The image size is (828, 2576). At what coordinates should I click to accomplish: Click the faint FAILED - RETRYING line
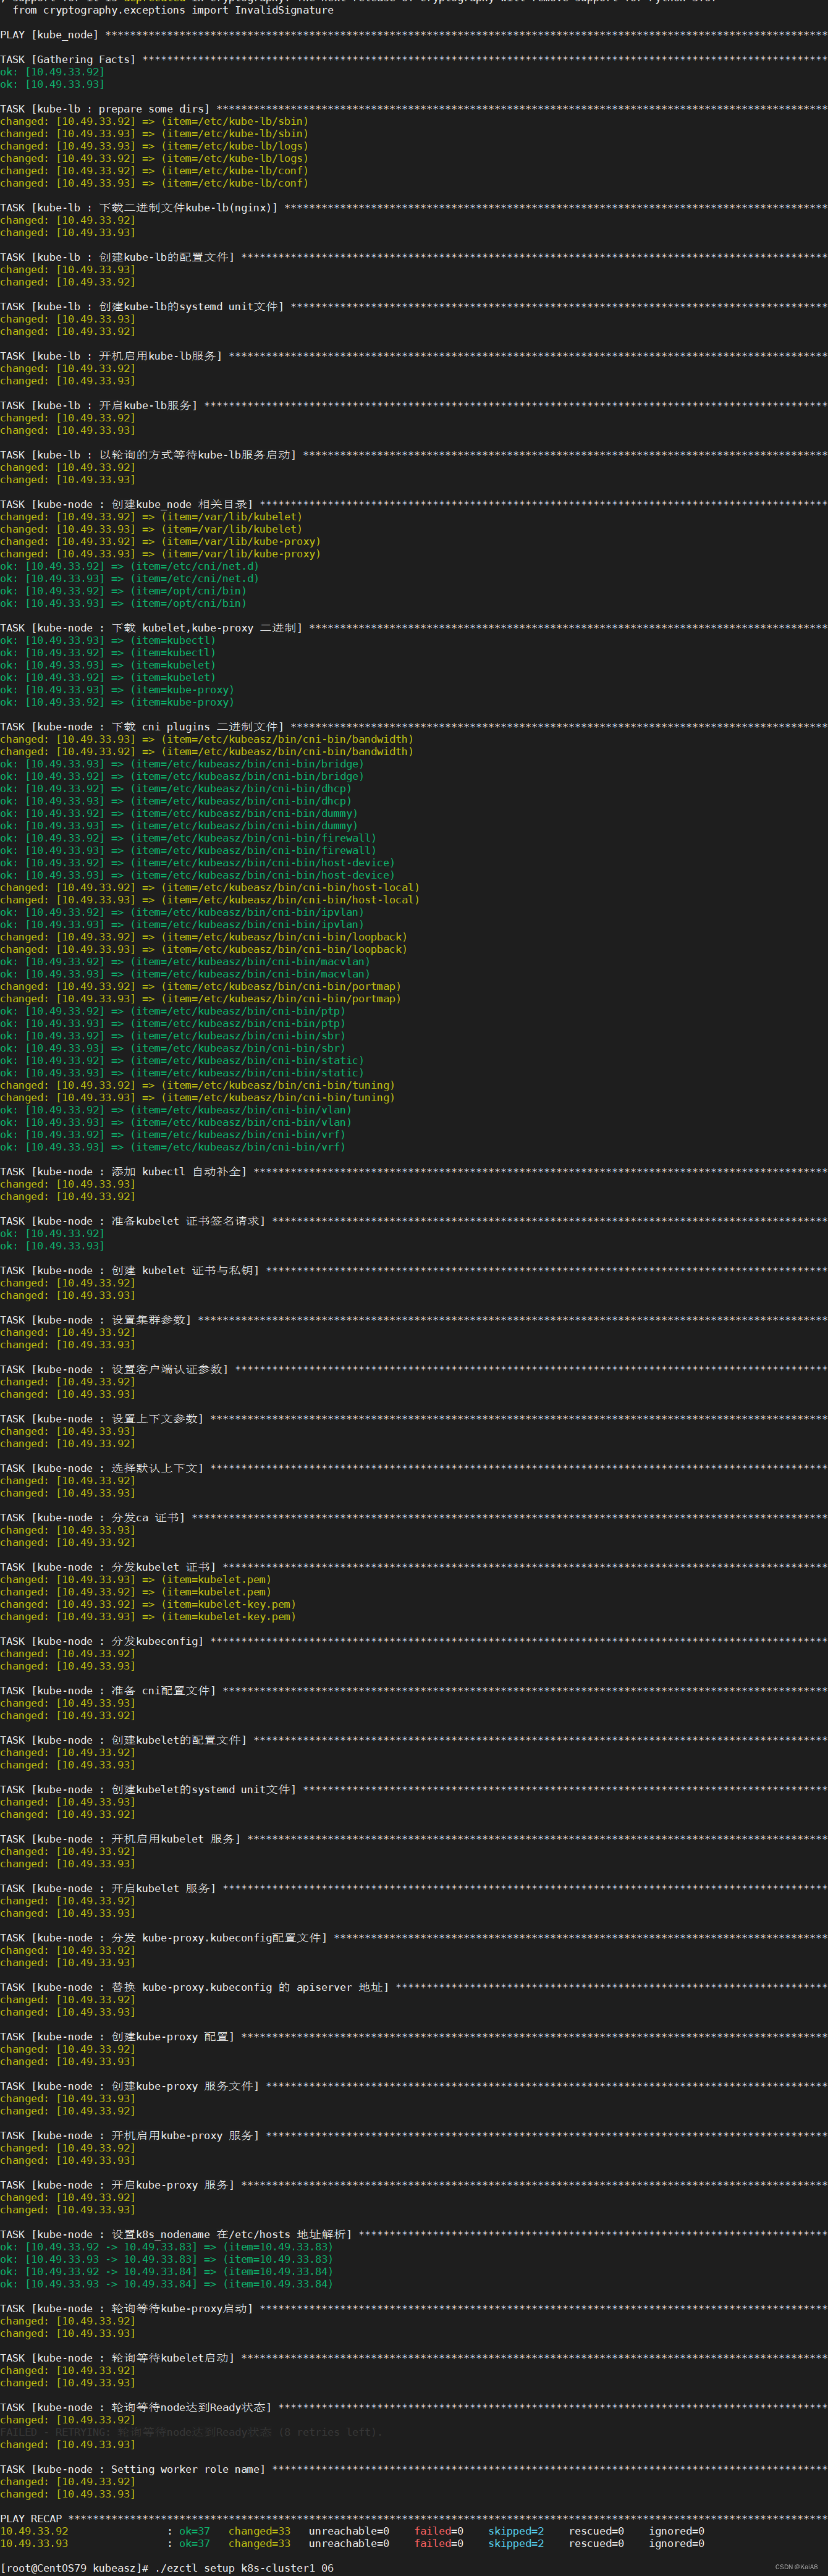point(191,2432)
